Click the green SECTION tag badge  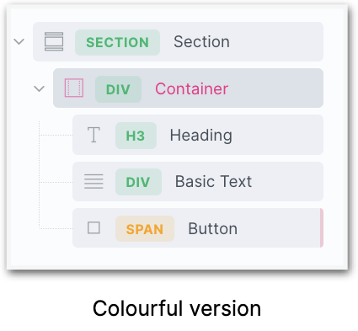click(117, 42)
